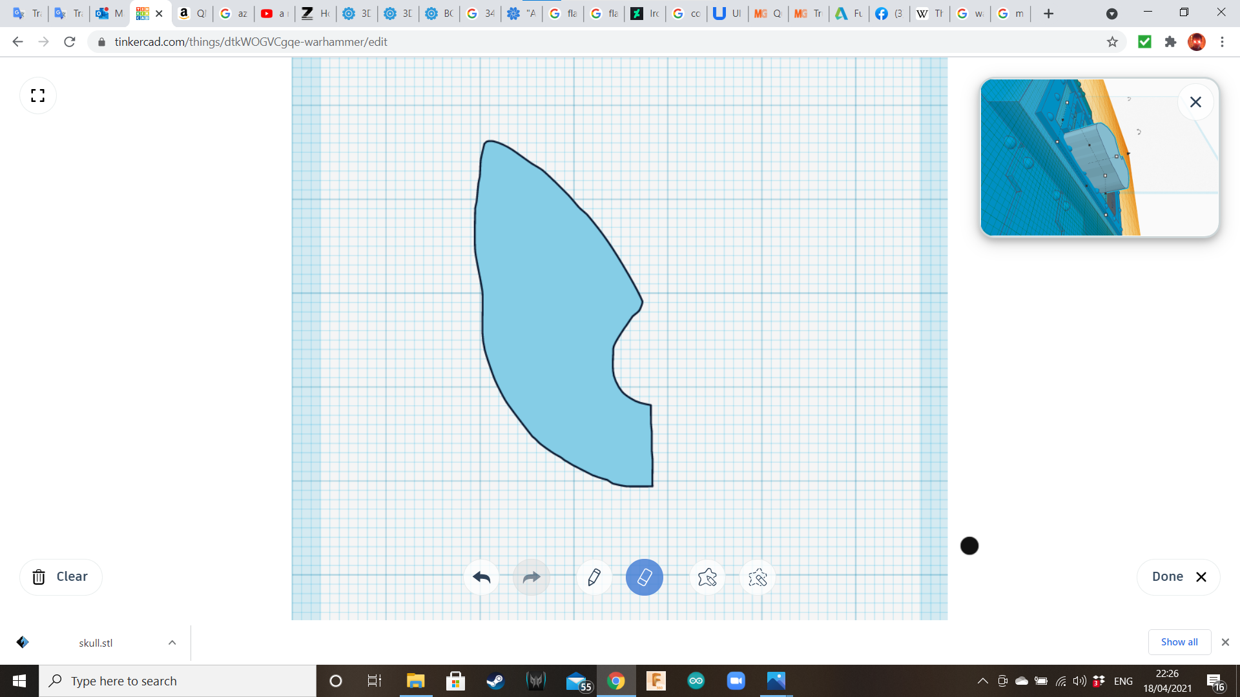
Task: Undo the last scribble stroke
Action: point(482,578)
